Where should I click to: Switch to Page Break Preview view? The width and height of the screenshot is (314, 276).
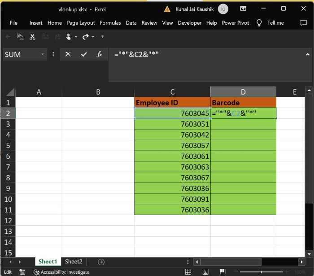222,272
